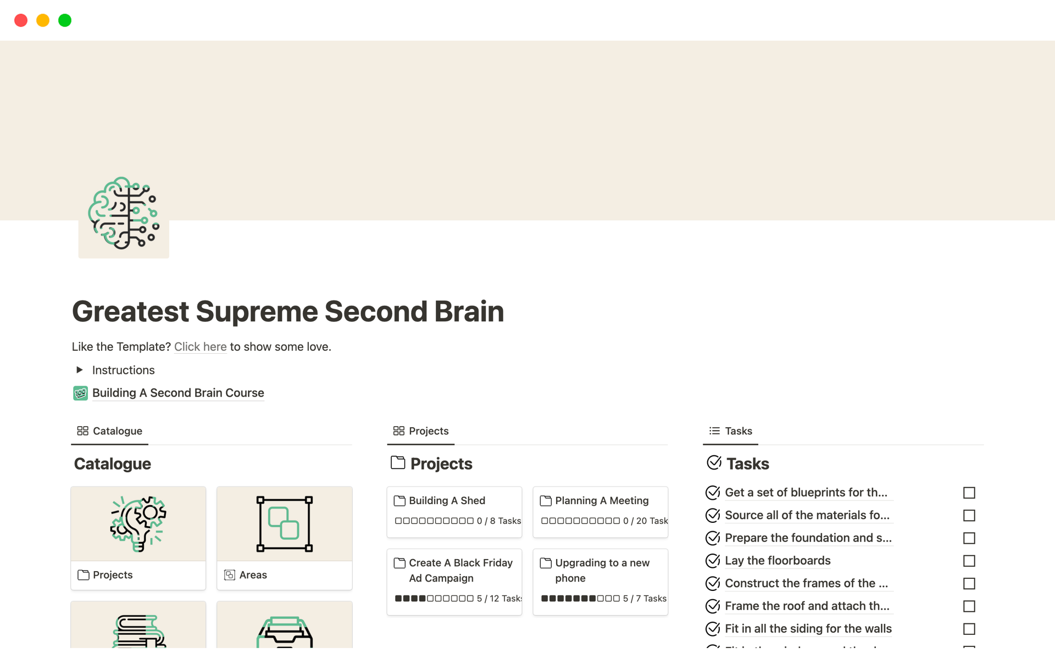This screenshot has height=659, width=1055.
Task: Follow the Click here link
Action: pyautogui.click(x=200, y=347)
